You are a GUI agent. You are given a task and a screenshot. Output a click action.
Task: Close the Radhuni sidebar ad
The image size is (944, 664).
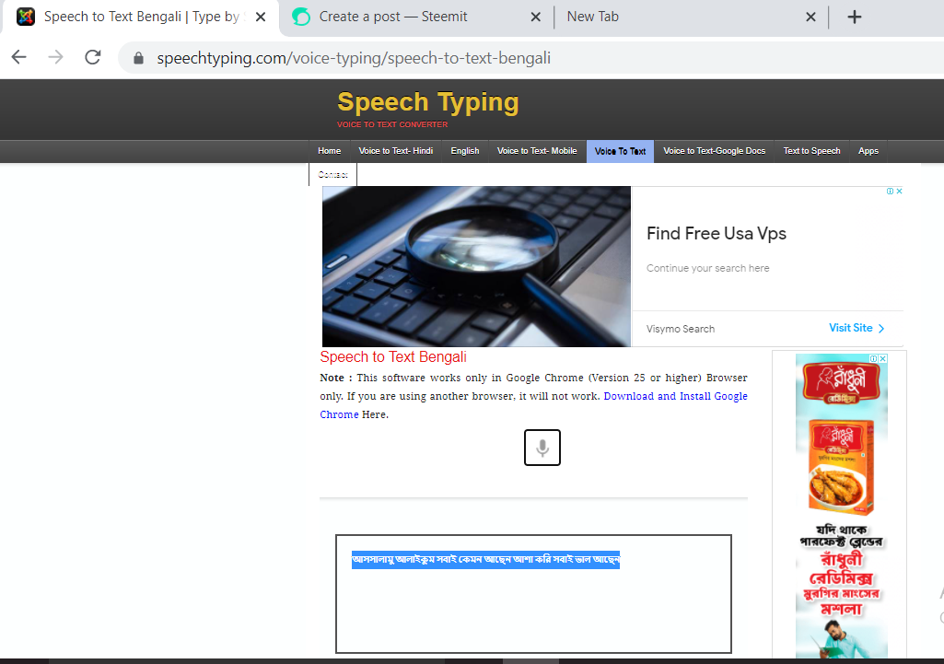pyautogui.click(x=883, y=358)
